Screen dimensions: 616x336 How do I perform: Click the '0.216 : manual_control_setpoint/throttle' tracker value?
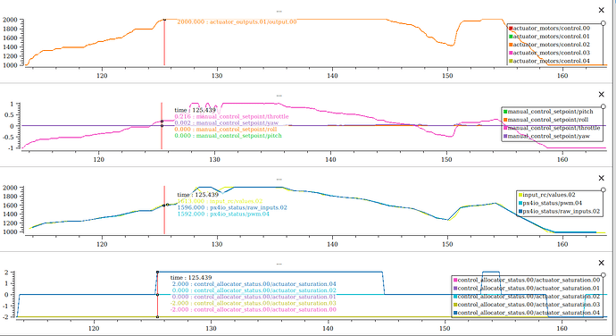pos(231,116)
